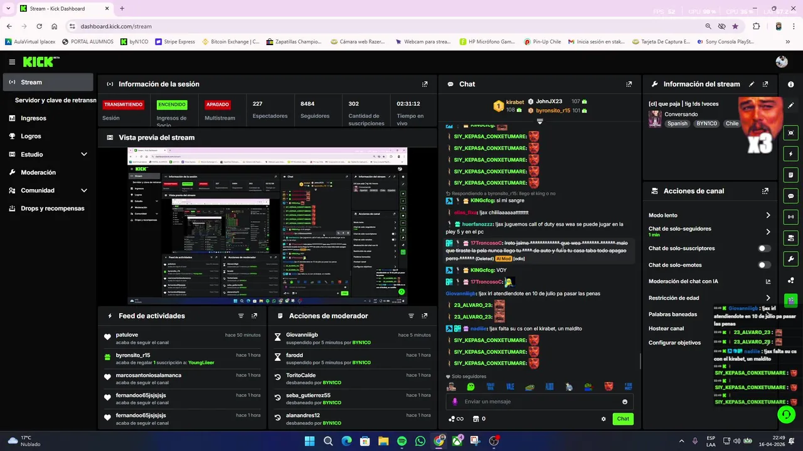Viewport: 803px width, 451px height.
Task: Click username kirabet in chat leaderboard
Action: coord(514,101)
